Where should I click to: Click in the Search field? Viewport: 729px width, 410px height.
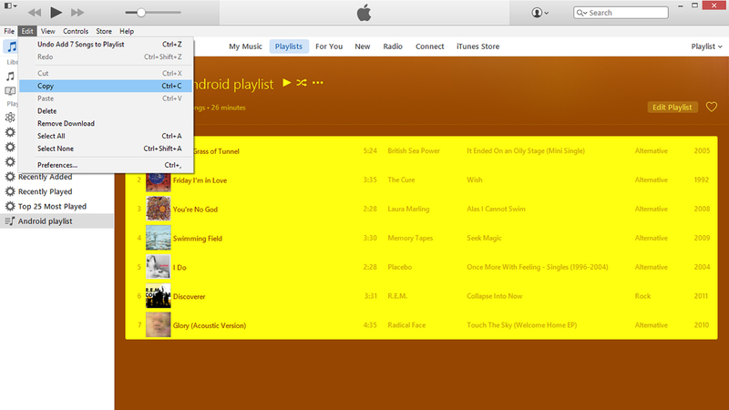(x=621, y=13)
